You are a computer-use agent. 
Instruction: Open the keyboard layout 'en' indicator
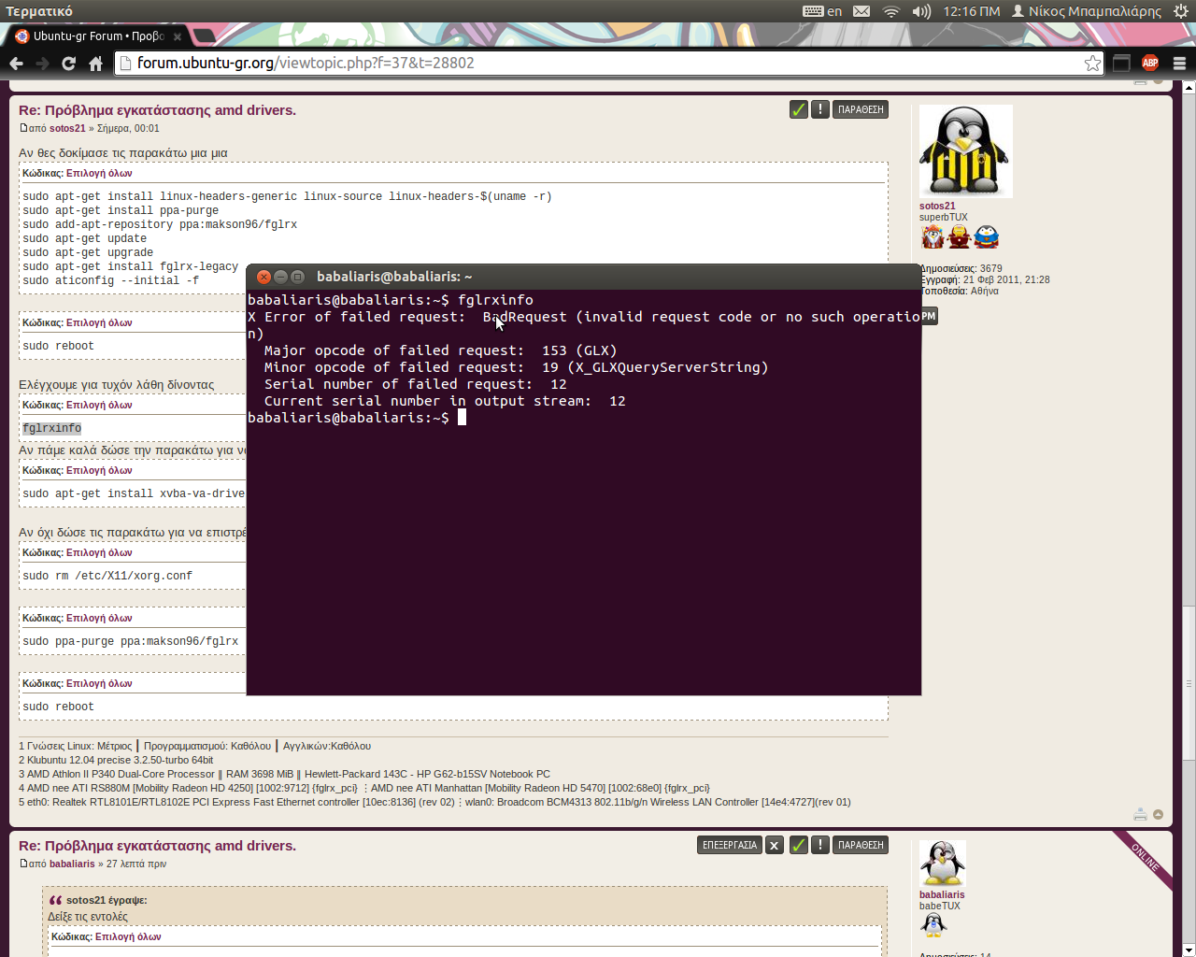[823, 11]
